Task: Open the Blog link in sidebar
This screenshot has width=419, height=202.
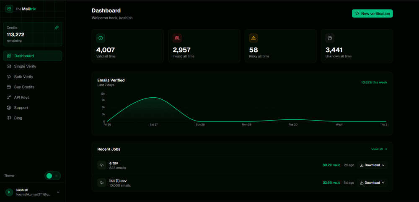Action: tap(33, 118)
